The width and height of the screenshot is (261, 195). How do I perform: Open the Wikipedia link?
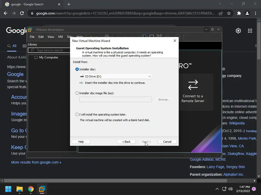237,123
